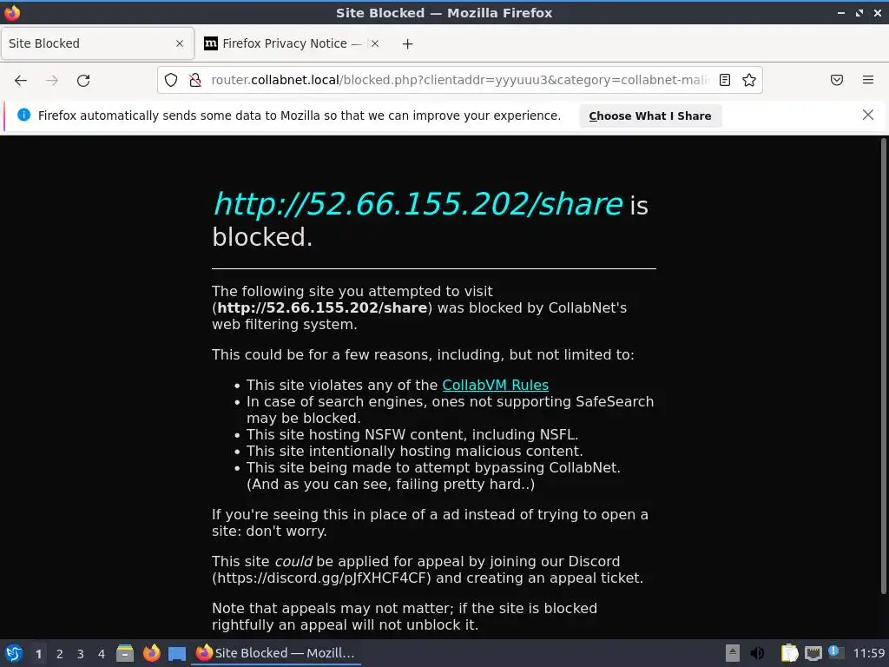View the insecure connection padlock info
The image size is (889, 667).
click(195, 80)
